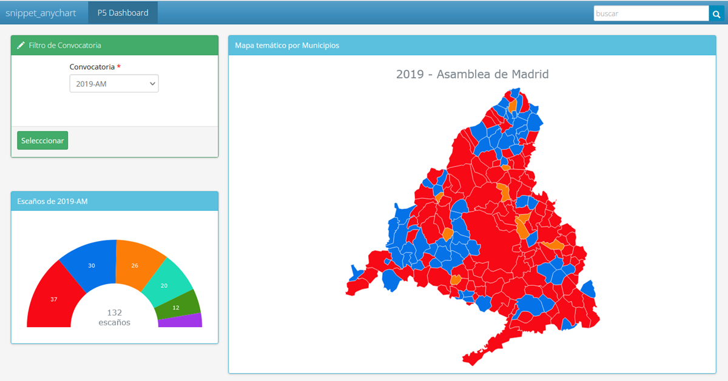
Task: Click the chart title 2019 - Asamblea de Madrid
Action: [472, 75]
